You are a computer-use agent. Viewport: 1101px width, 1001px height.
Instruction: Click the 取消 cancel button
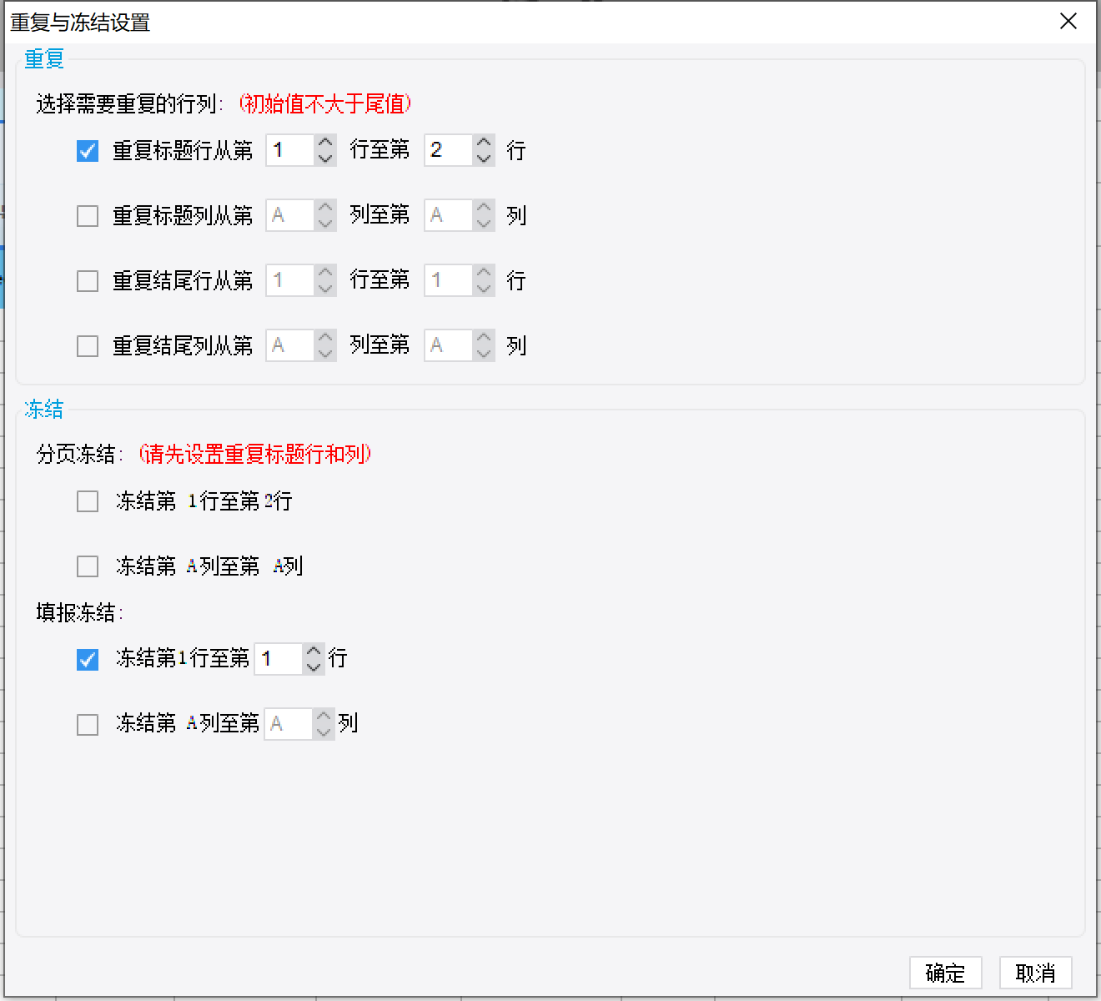tap(1036, 973)
